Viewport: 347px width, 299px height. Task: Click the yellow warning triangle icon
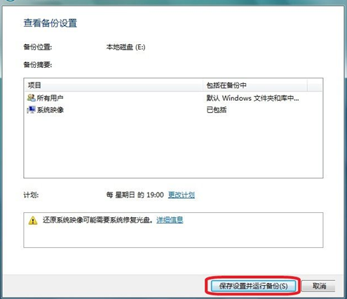pyautogui.click(x=33, y=220)
